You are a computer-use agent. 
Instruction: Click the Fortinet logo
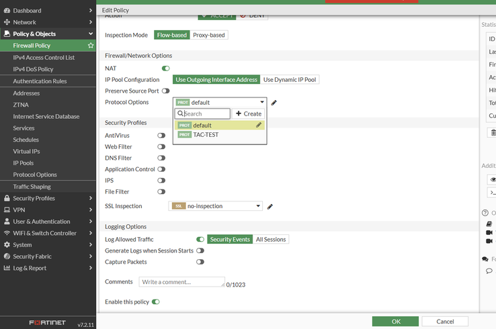tap(48, 323)
